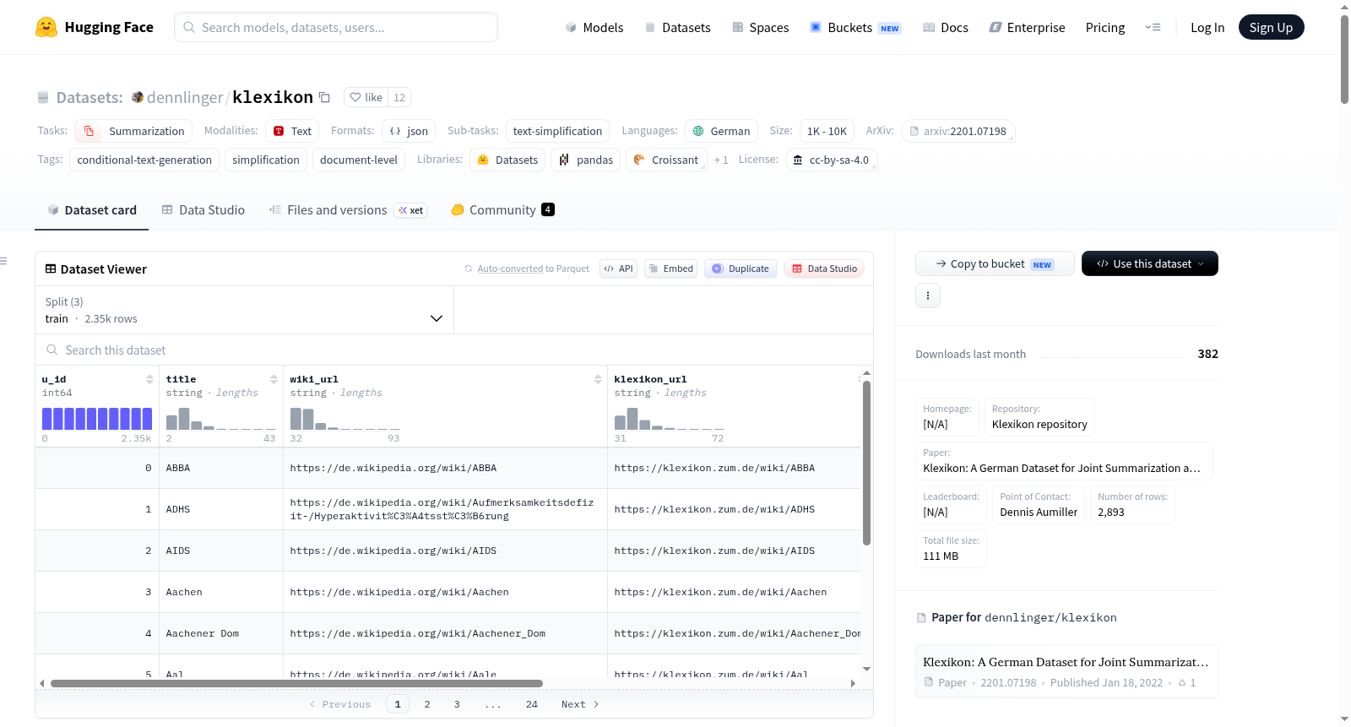Image resolution: width=1351 pixels, height=727 pixels.
Task: Click the title lengths histogram
Action: (221, 419)
